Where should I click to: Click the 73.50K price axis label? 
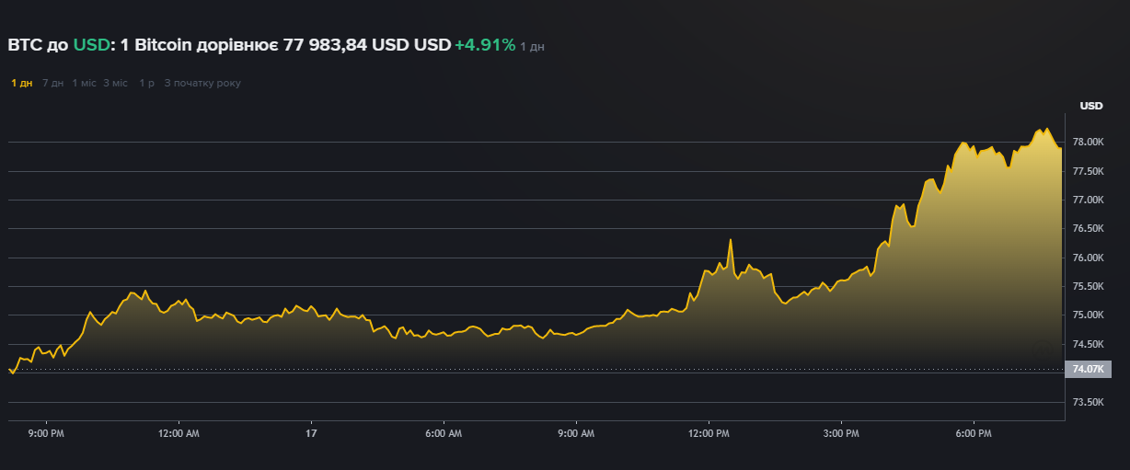[x=1087, y=403]
